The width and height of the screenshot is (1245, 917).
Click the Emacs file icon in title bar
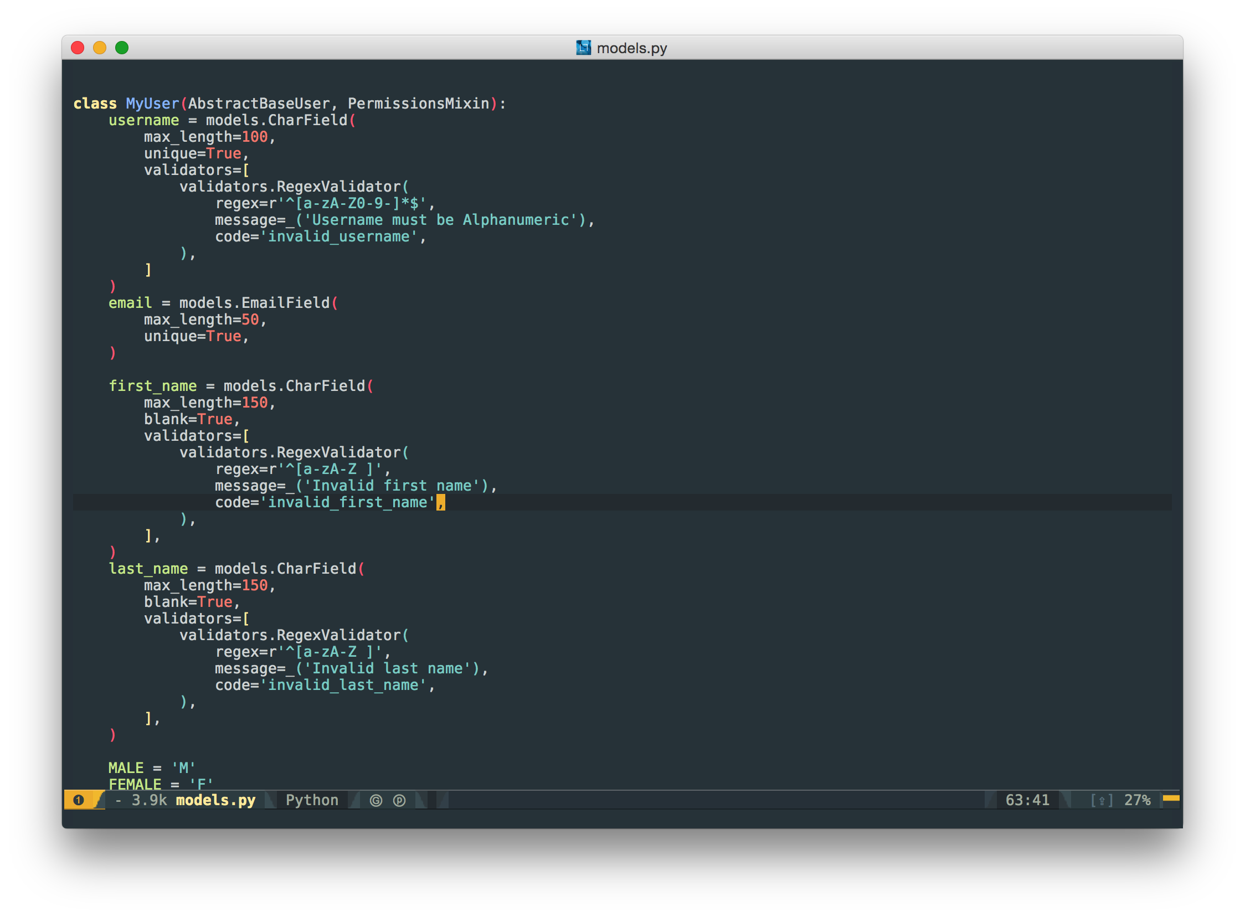pyautogui.click(x=583, y=48)
